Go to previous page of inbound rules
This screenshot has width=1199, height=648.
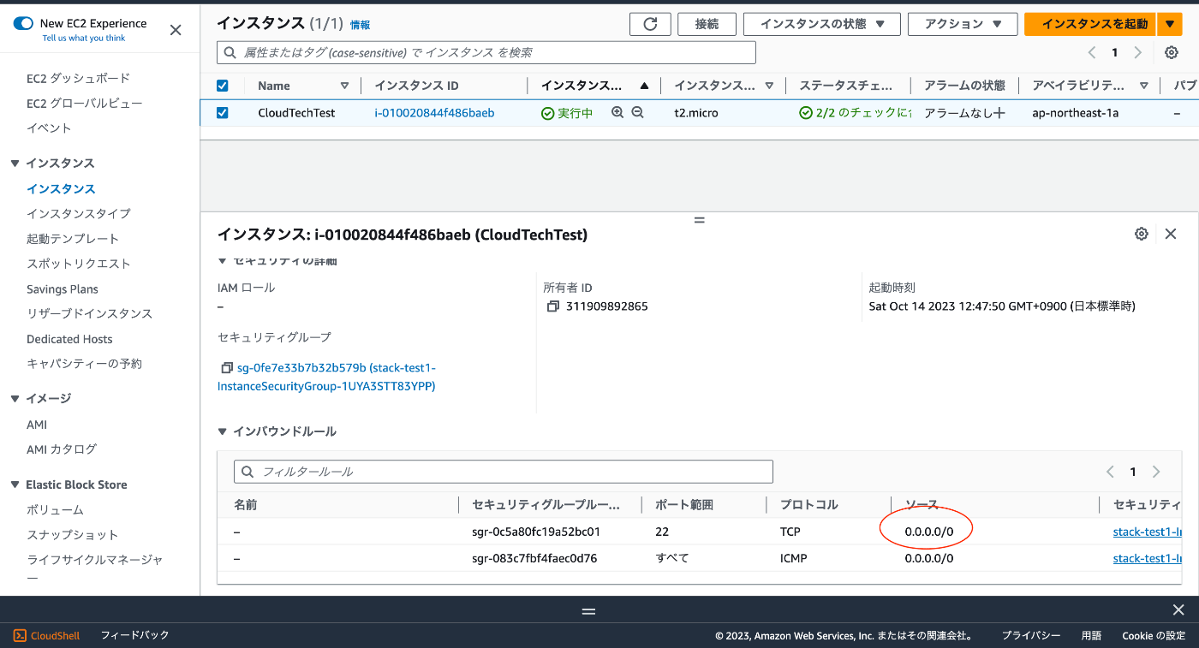1110,472
